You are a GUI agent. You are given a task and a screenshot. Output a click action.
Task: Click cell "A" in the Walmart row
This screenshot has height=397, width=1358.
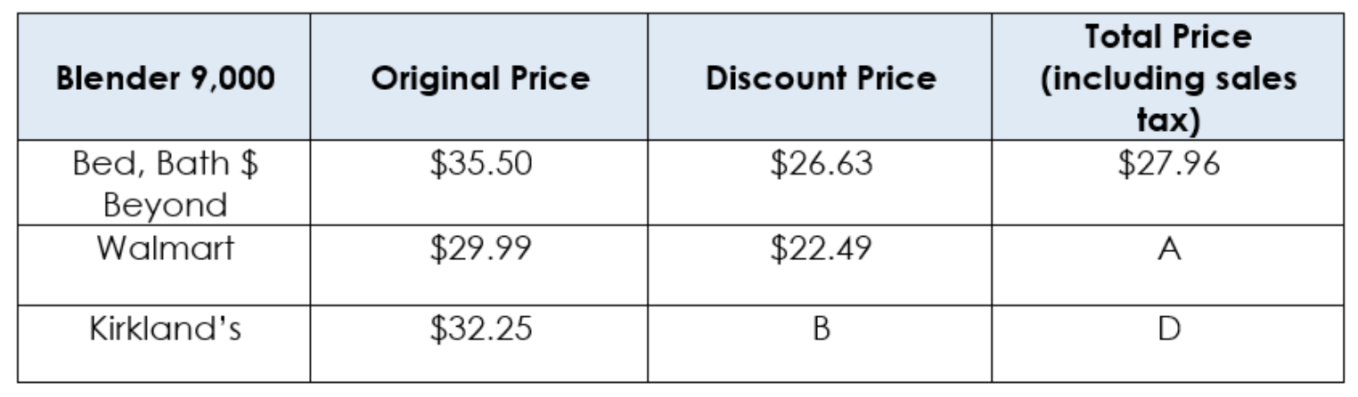[x=1170, y=249]
